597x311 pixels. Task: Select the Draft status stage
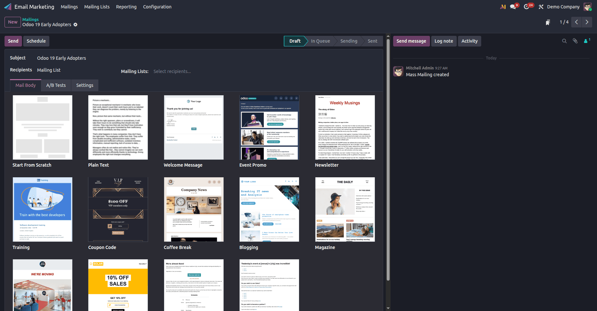point(295,41)
